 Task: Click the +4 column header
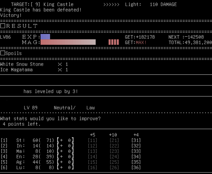coord(136,135)
